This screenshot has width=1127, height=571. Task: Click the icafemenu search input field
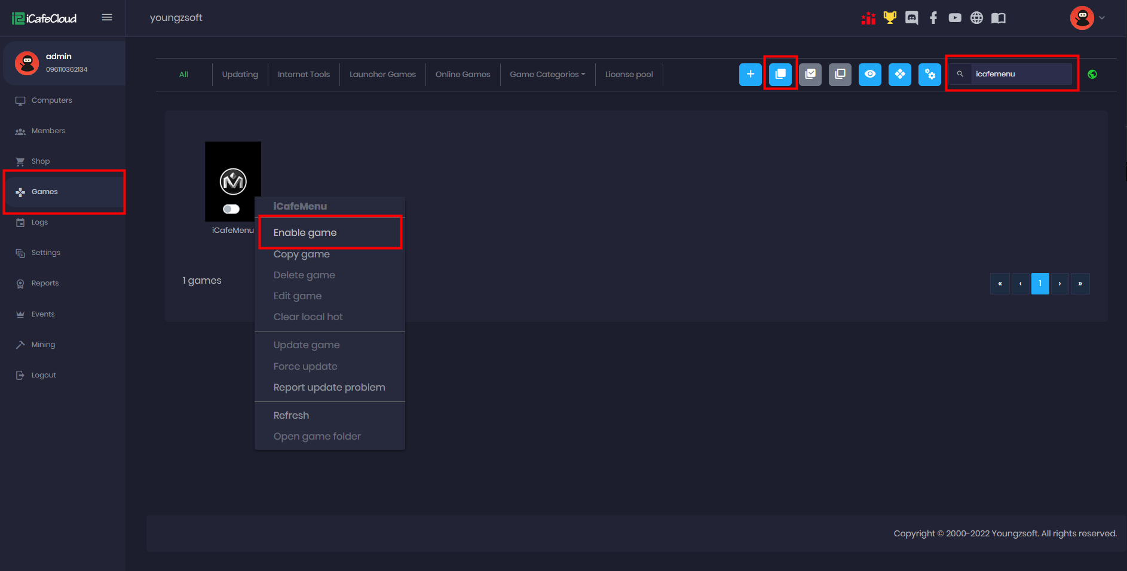point(1020,74)
